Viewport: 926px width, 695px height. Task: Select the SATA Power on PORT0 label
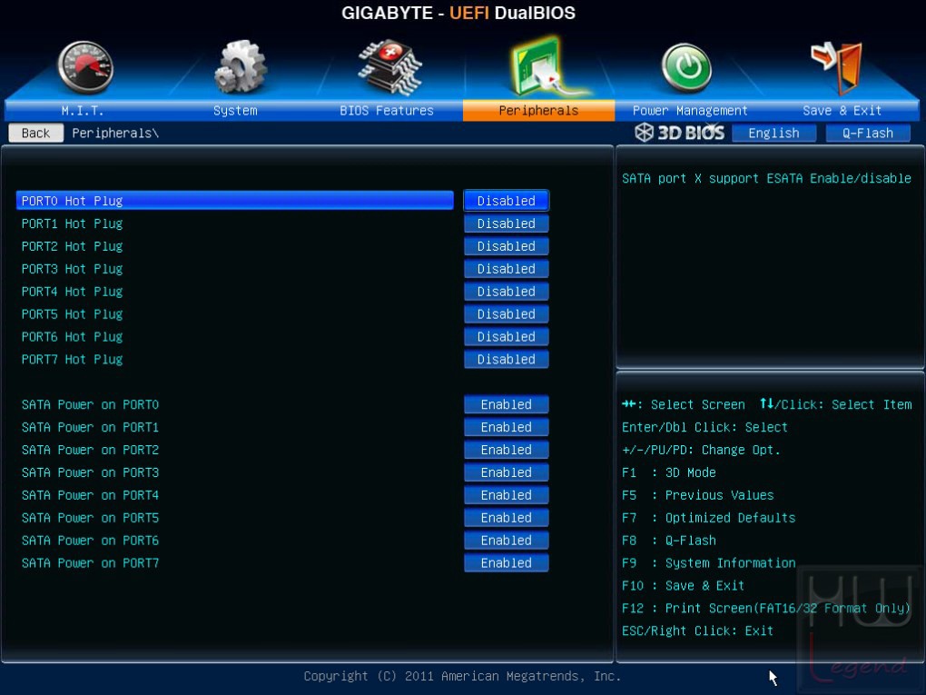[x=91, y=404]
